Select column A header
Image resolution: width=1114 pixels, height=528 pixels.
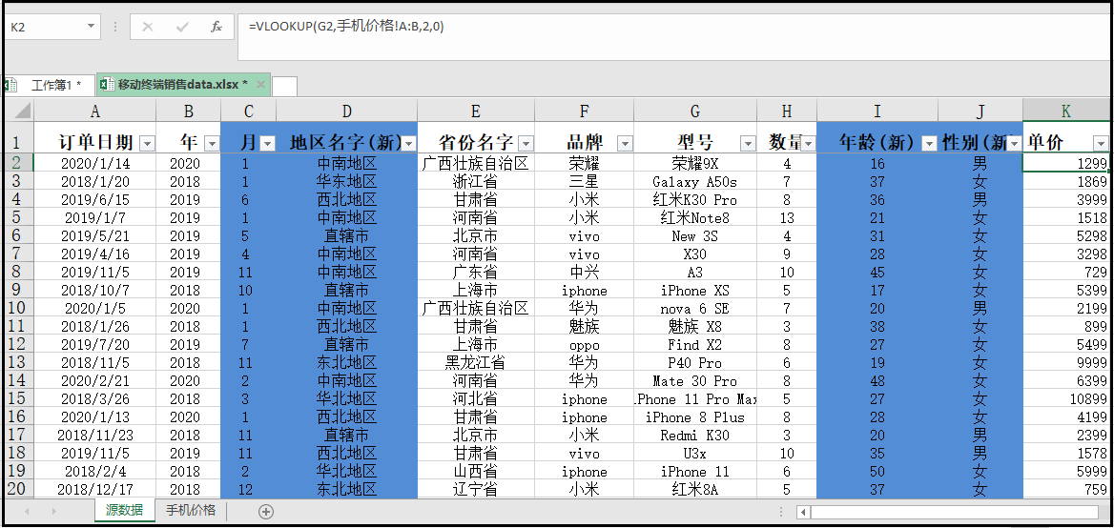click(x=95, y=111)
